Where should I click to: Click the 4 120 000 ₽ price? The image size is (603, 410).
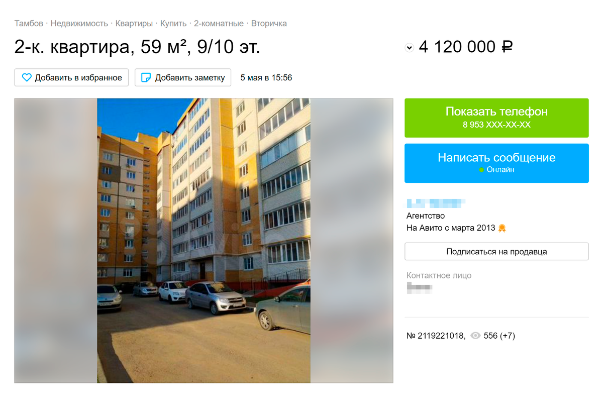(x=466, y=47)
